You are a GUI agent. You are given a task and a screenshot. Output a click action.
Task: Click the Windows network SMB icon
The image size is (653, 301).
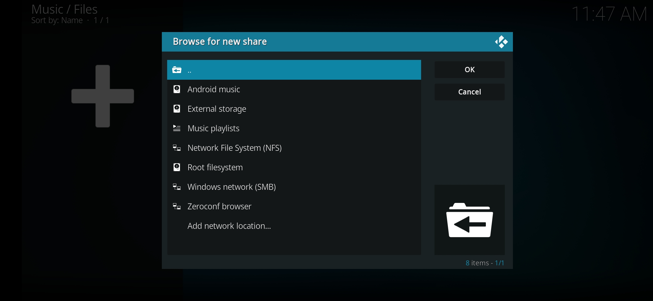(x=177, y=187)
